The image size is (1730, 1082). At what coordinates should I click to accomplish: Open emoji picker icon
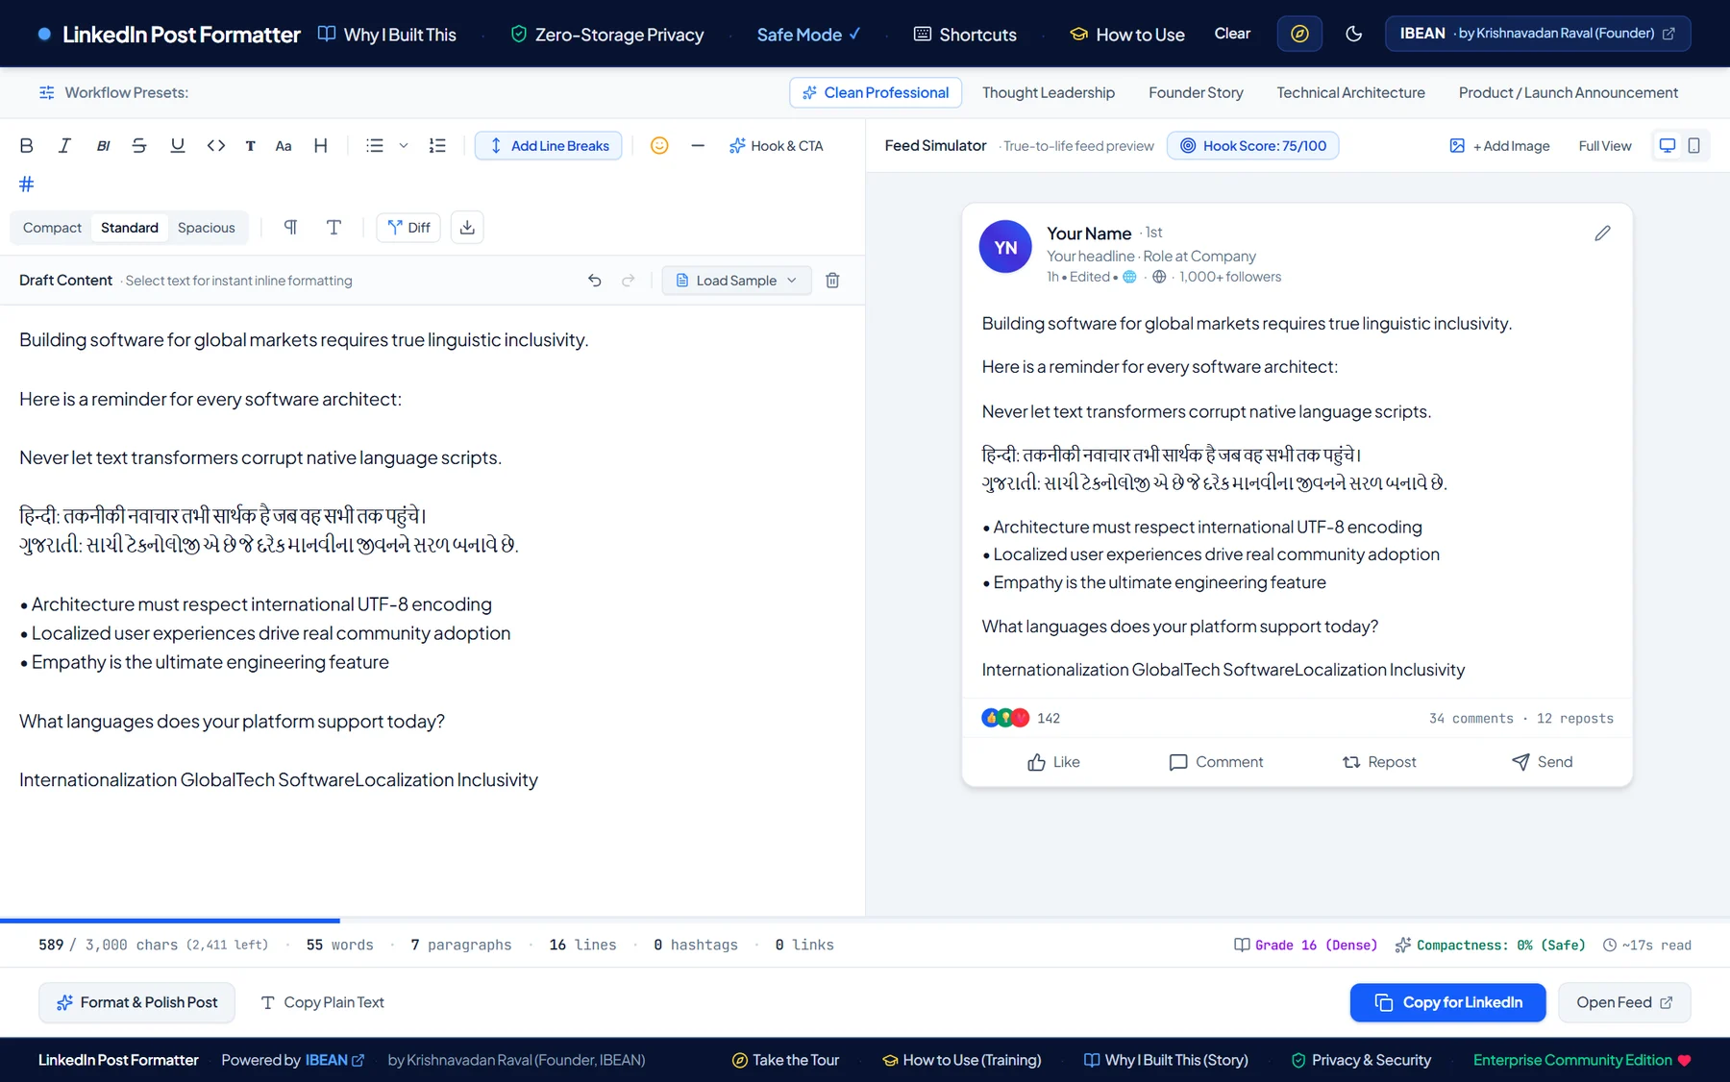tap(659, 146)
